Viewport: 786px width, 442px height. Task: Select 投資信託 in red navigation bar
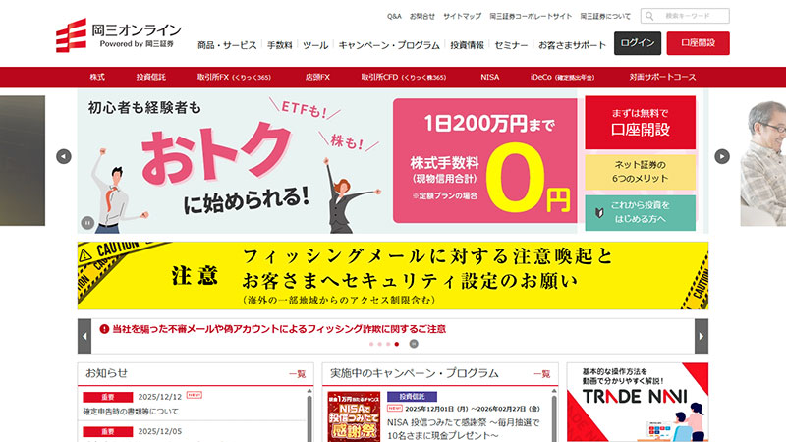151,77
